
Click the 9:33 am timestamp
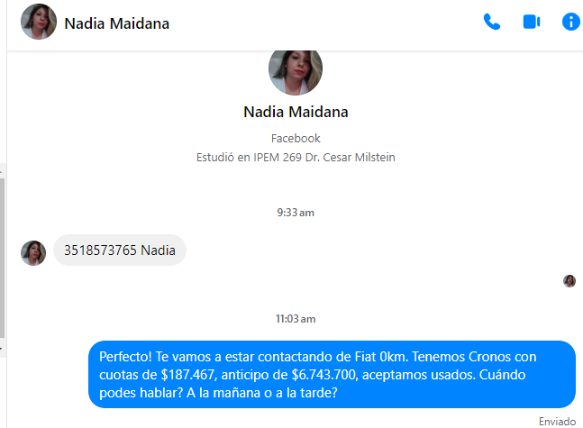point(296,213)
